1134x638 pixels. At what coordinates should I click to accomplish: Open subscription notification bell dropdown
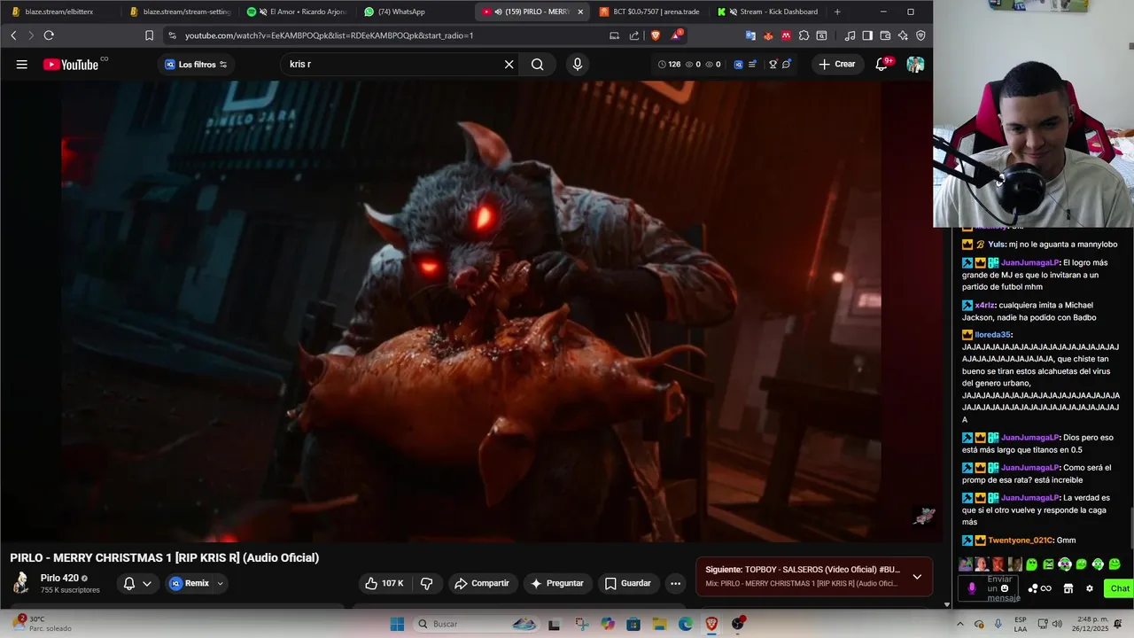[x=137, y=583]
